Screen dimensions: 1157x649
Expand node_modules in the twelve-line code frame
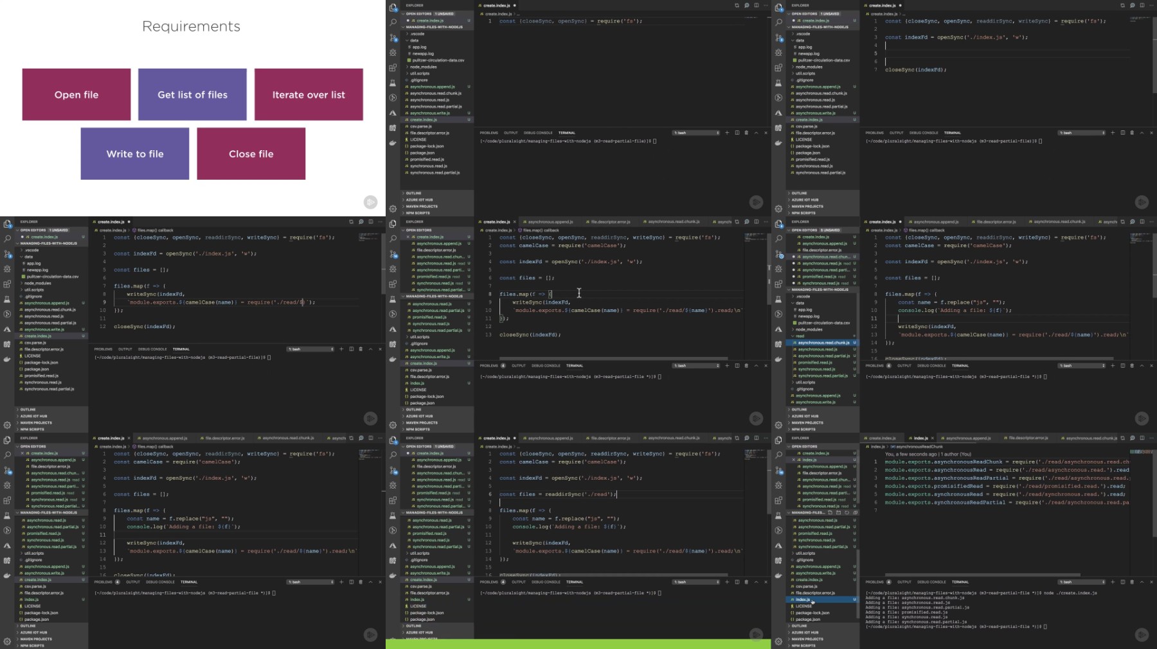(x=37, y=283)
